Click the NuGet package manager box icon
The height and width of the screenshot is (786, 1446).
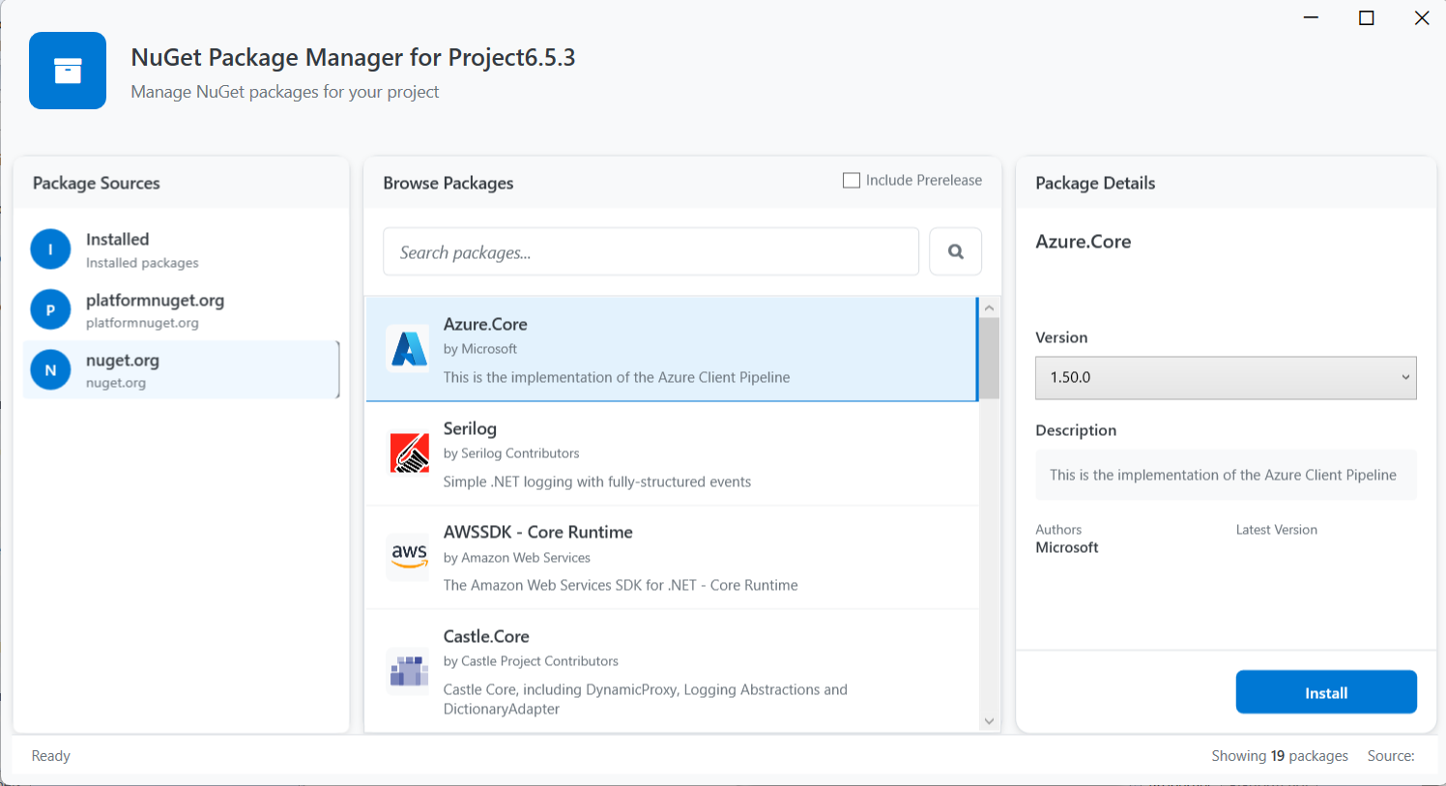(x=68, y=71)
